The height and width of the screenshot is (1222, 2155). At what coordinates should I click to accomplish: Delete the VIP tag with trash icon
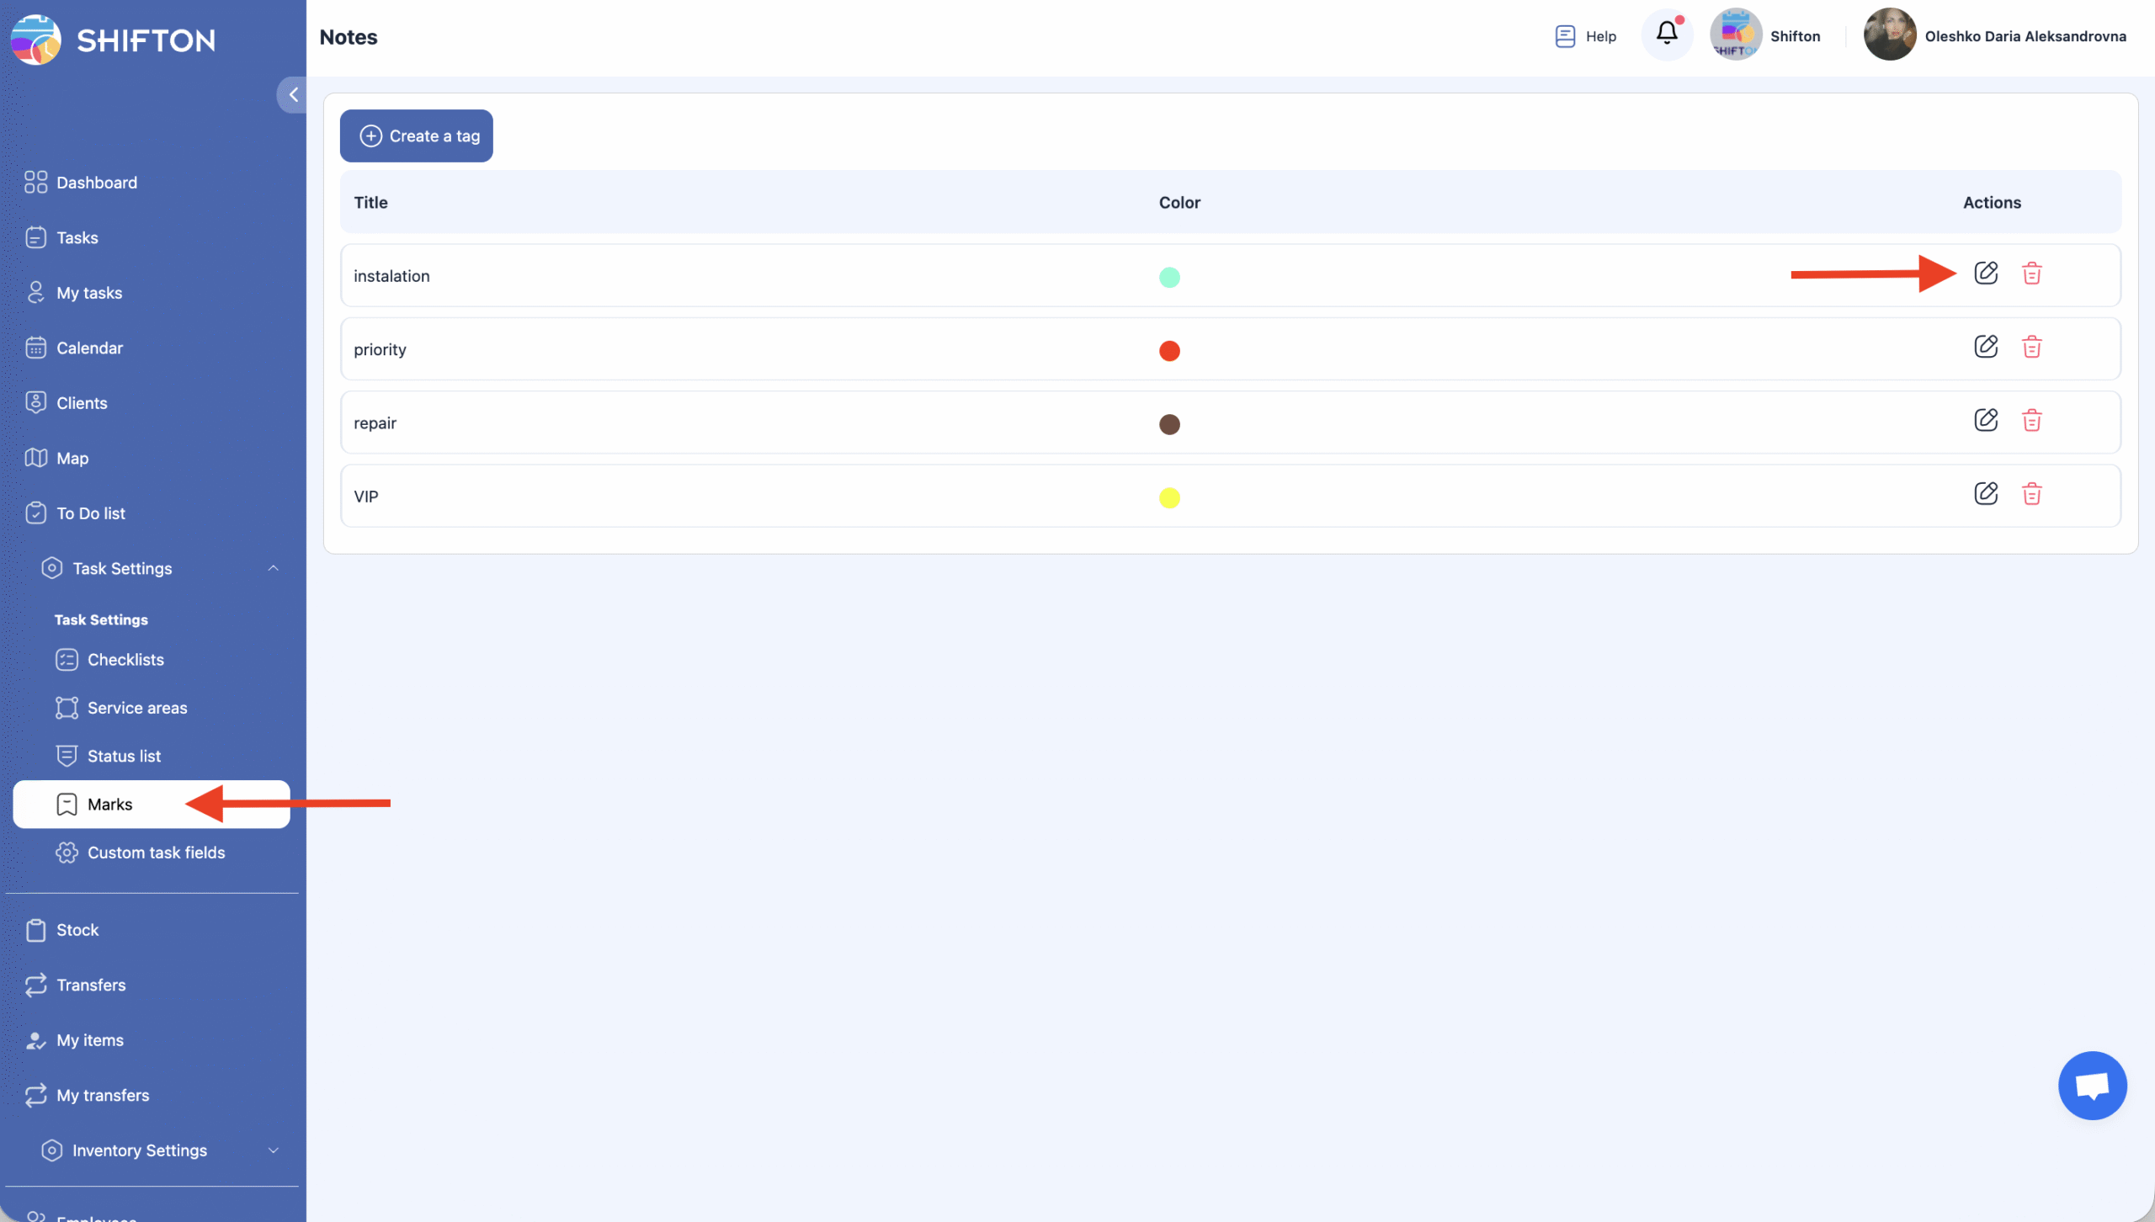coord(2031,494)
